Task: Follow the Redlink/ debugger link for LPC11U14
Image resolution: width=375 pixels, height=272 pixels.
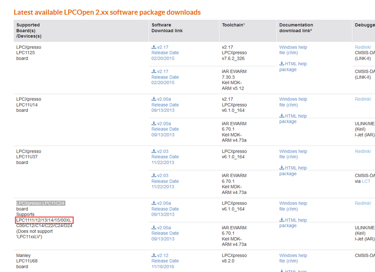Action: pos(363,99)
